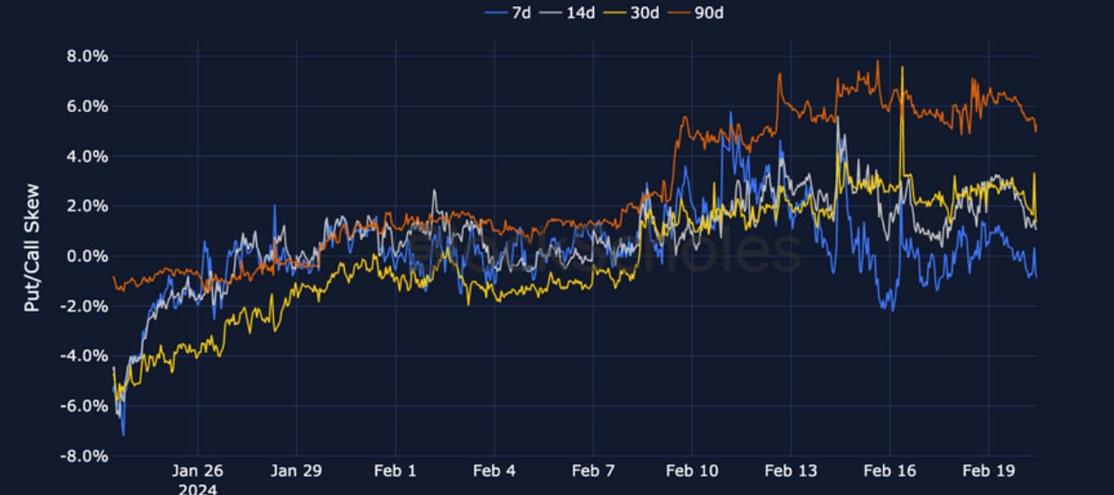Click the Feb 10 date tick label
Viewport: 1114px width, 495px height.
pos(692,471)
